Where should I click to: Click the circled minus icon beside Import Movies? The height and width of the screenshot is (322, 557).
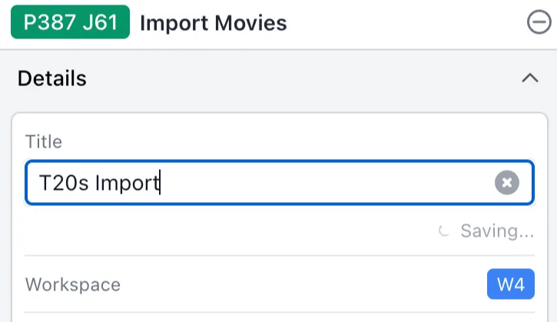pos(539,24)
